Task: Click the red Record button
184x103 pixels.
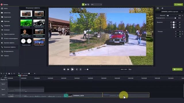Action: pos(2,5)
